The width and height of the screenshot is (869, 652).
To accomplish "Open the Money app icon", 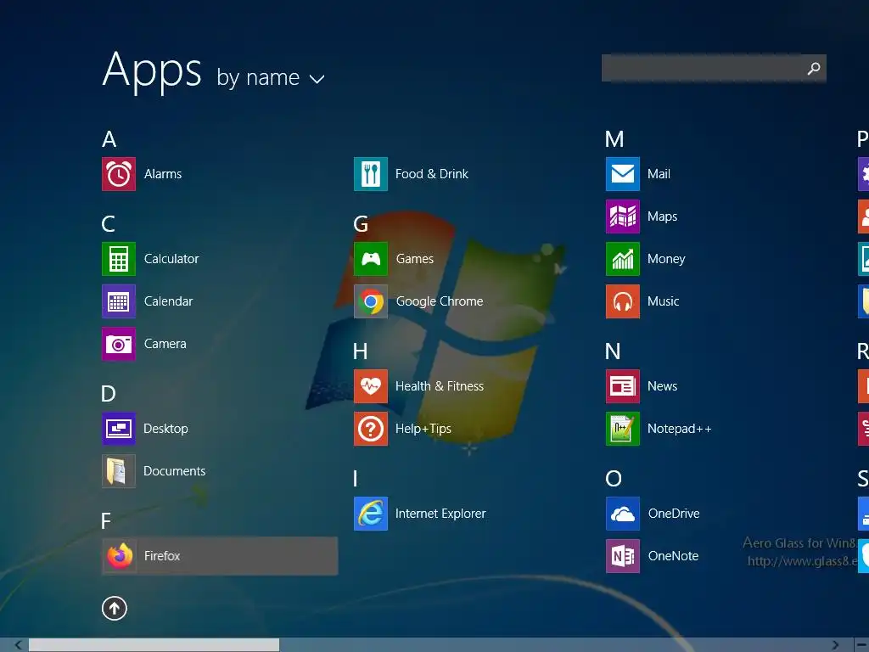I will click(x=623, y=259).
